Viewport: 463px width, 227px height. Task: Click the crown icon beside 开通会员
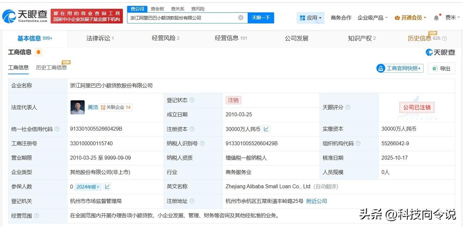398,17
